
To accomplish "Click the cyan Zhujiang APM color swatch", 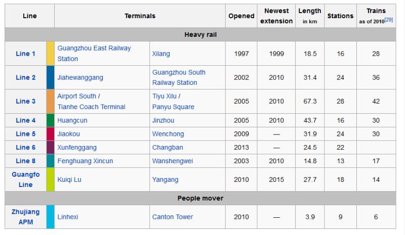I will 50,217.
